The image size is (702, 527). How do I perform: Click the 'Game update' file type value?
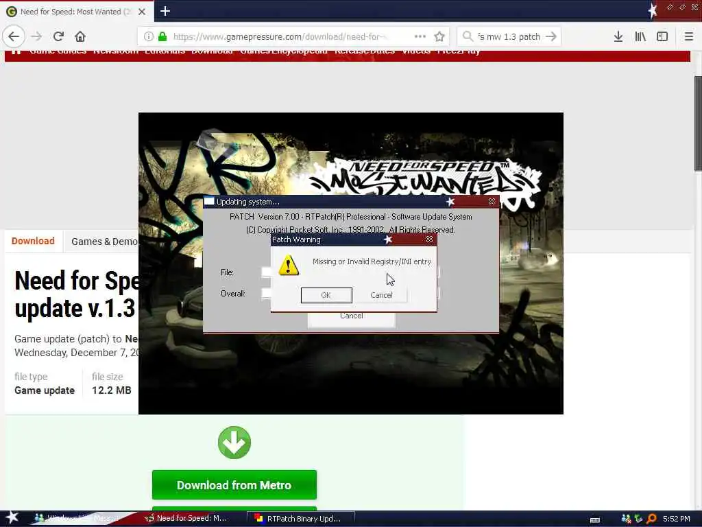coord(45,390)
